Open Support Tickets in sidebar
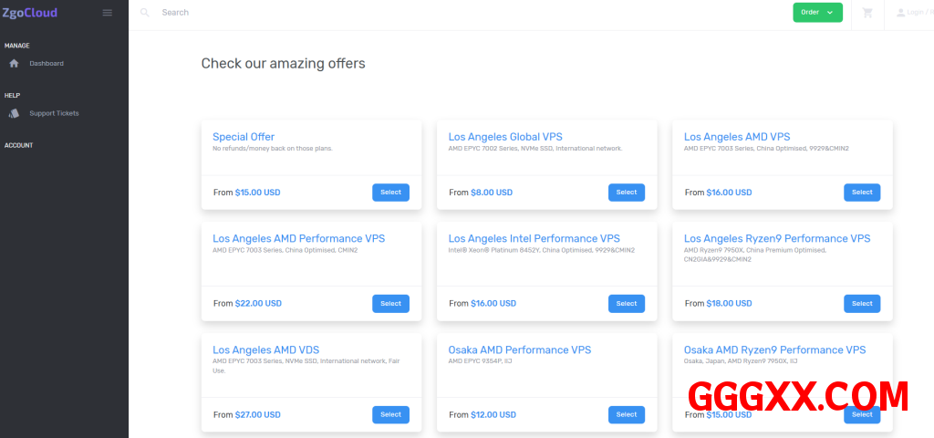 point(54,113)
